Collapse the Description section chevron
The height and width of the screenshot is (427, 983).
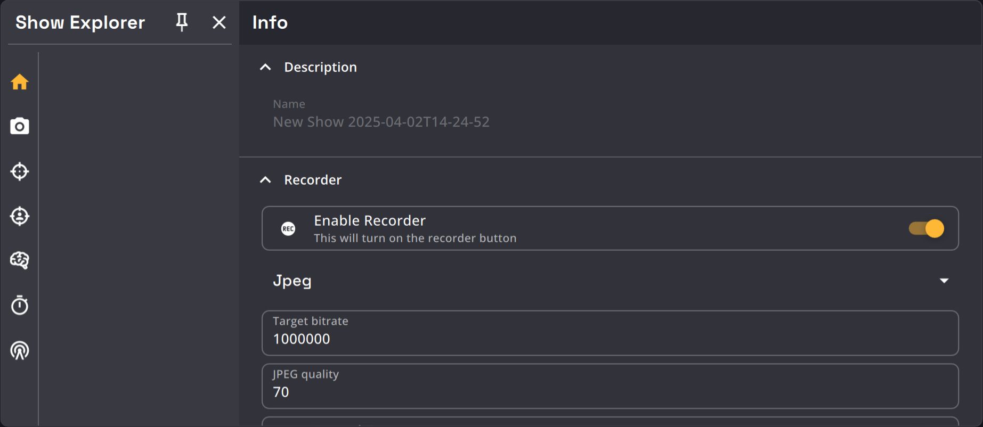[x=265, y=67]
